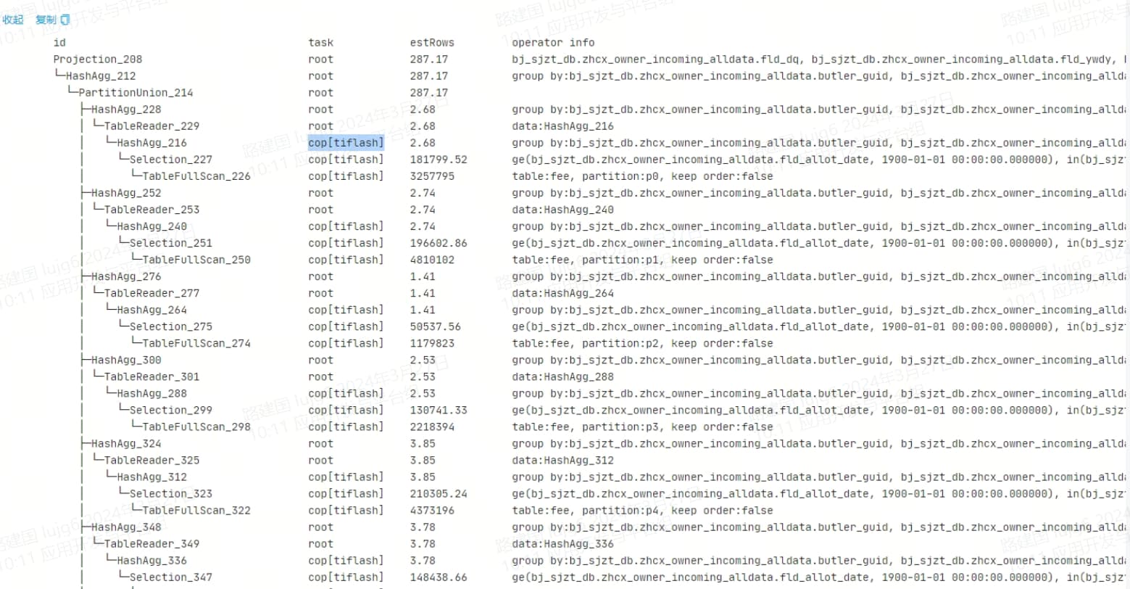The width and height of the screenshot is (1130, 589).
Task: Select the Selection_347 node
Action: coord(171,577)
